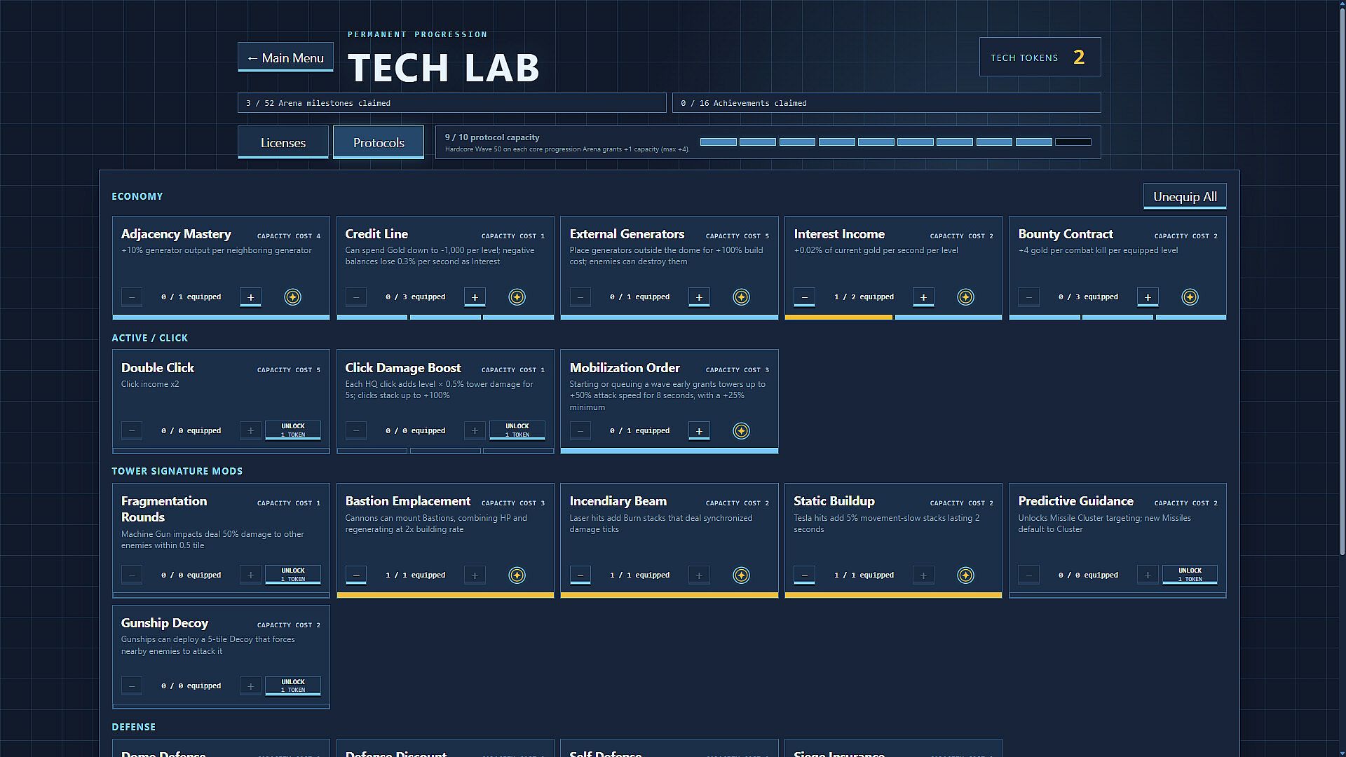Click minus button on Credit Line
The height and width of the screenshot is (757, 1346).
tap(355, 297)
